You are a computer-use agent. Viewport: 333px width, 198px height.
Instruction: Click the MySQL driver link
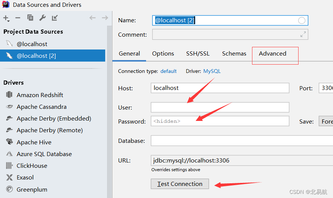click(x=212, y=71)
